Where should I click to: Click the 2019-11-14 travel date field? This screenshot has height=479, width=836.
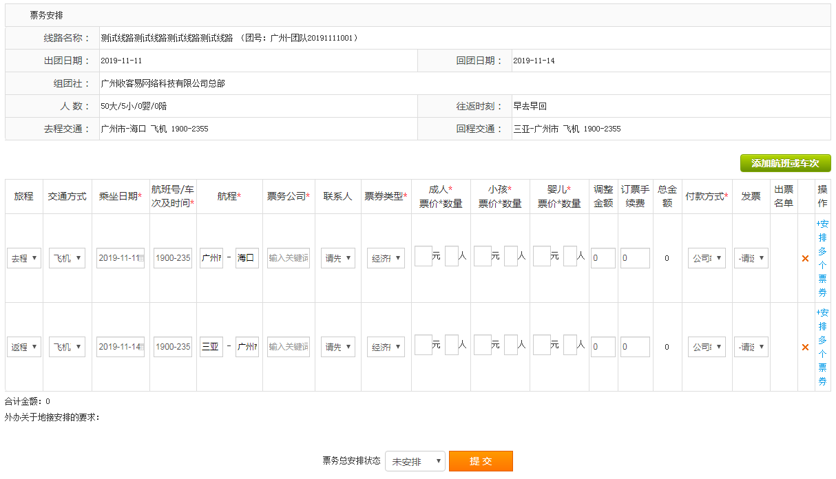pyautogui.click(x=121, y=347)
